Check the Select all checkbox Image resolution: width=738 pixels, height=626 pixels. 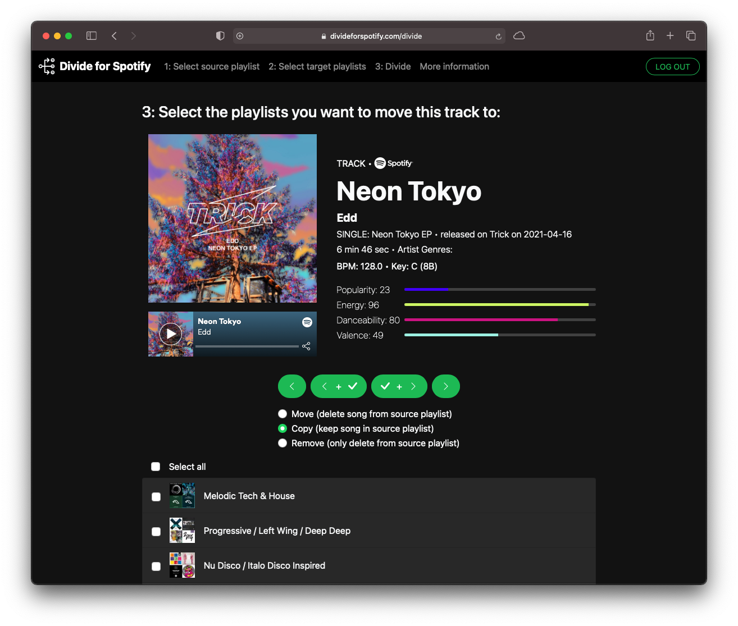(156, 467)
